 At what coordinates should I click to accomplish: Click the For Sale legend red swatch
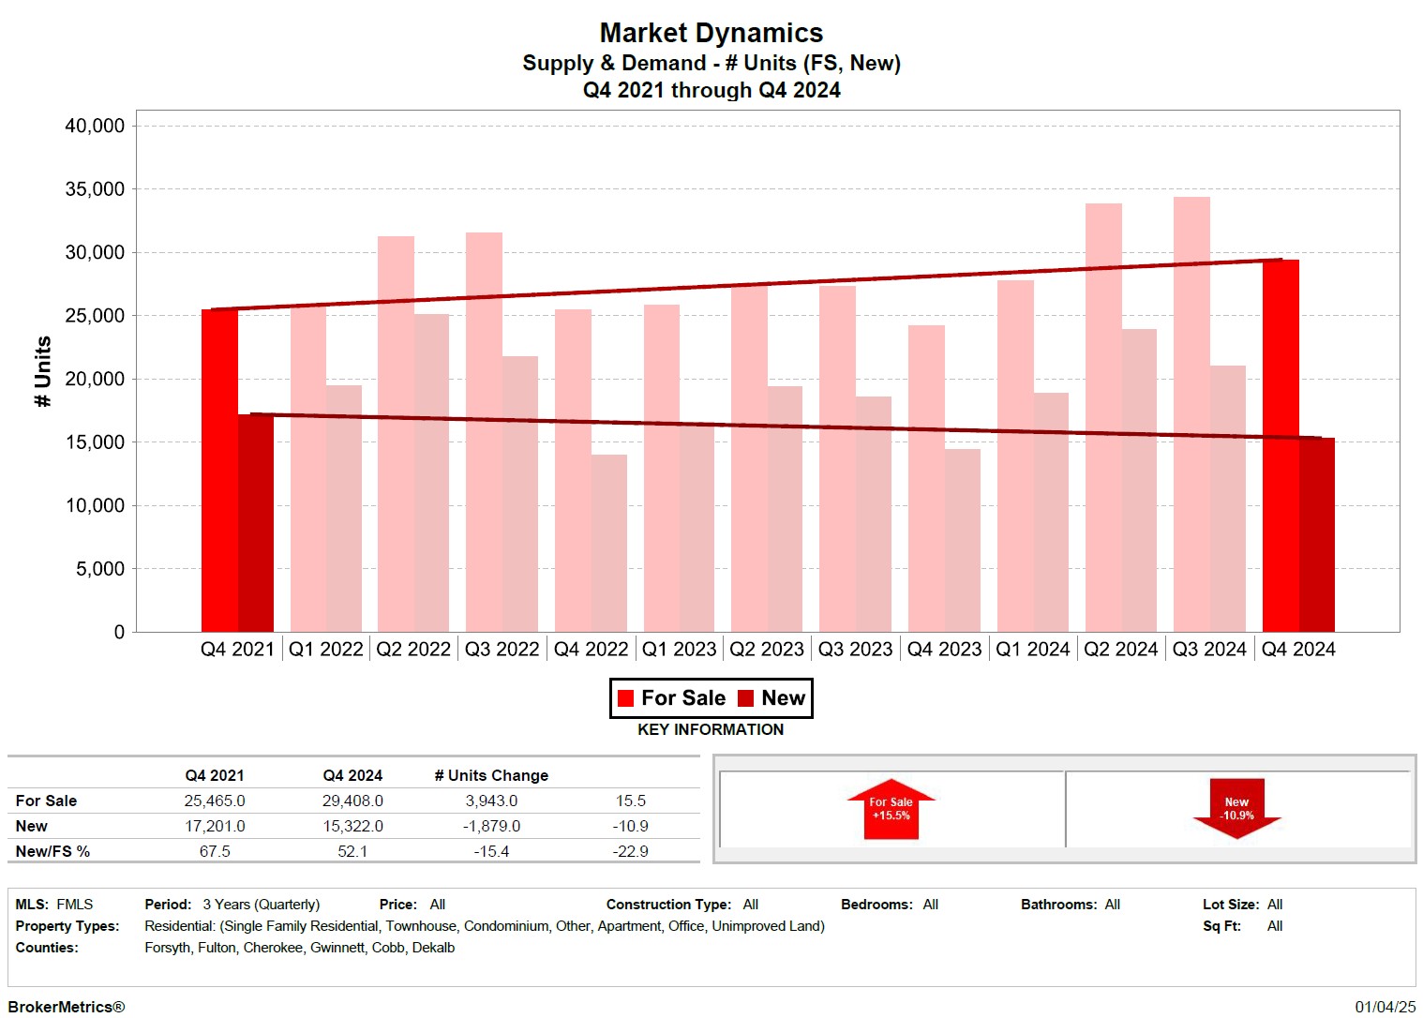[x=625, y=698]
